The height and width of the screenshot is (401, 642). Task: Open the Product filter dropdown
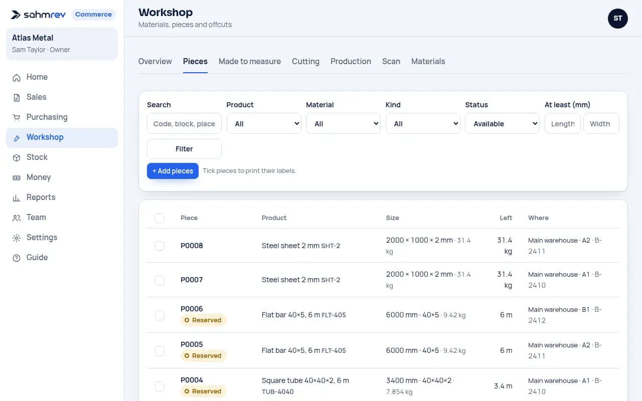[x=264, y=124]
